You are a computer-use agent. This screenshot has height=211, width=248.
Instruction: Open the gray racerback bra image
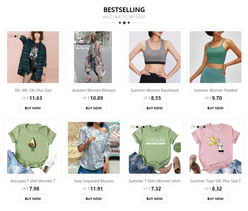tap(155, 57)
